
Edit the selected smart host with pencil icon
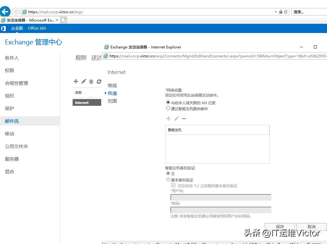click(176, 118)
